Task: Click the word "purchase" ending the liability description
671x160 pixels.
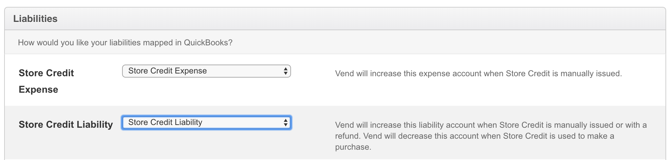Action: pos(352,147)
